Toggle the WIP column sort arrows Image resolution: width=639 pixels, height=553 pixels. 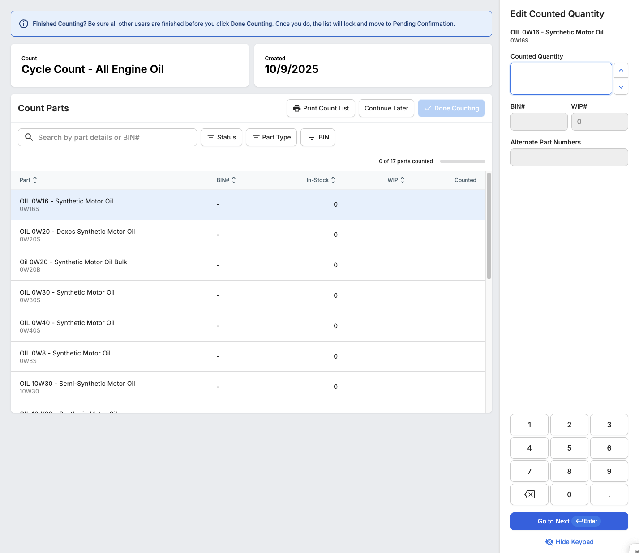[402, 180]
